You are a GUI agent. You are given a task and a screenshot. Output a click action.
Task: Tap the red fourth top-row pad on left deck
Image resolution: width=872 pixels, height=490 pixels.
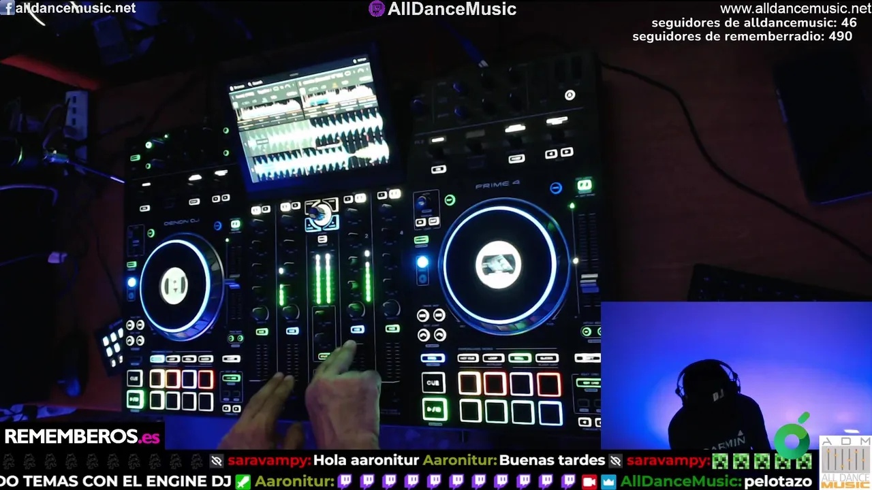pos(205,379)
